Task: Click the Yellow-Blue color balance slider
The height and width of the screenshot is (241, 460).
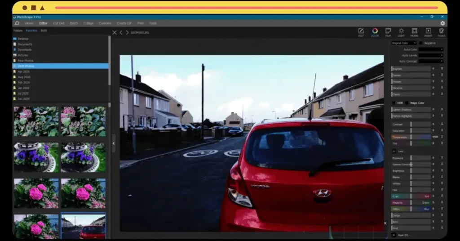Action: tap(411, 209)
